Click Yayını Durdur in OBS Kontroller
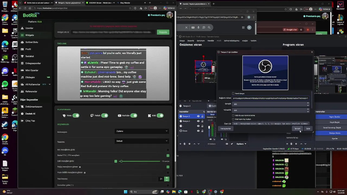 (335, 117)
